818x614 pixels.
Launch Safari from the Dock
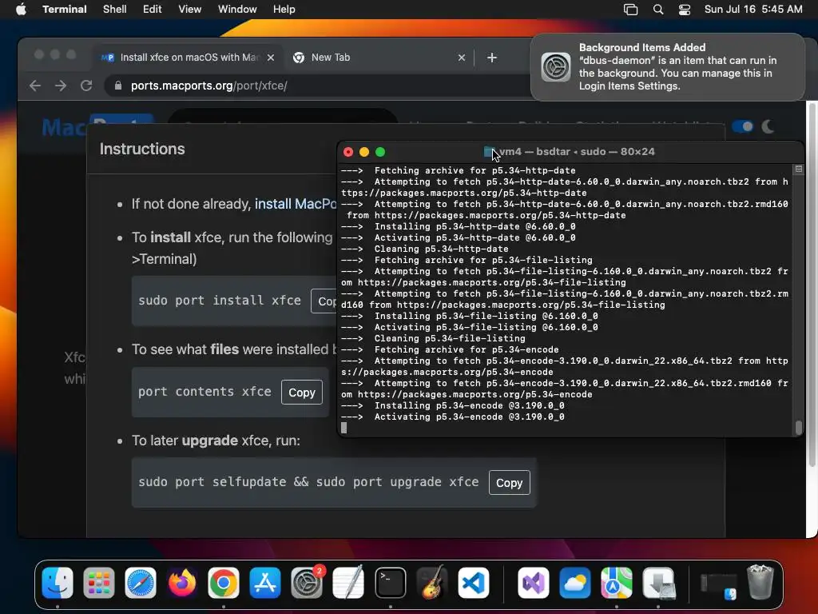click(141, 583)
